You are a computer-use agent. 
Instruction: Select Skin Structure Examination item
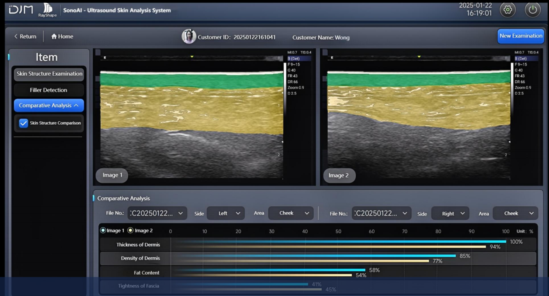point(49,74)
